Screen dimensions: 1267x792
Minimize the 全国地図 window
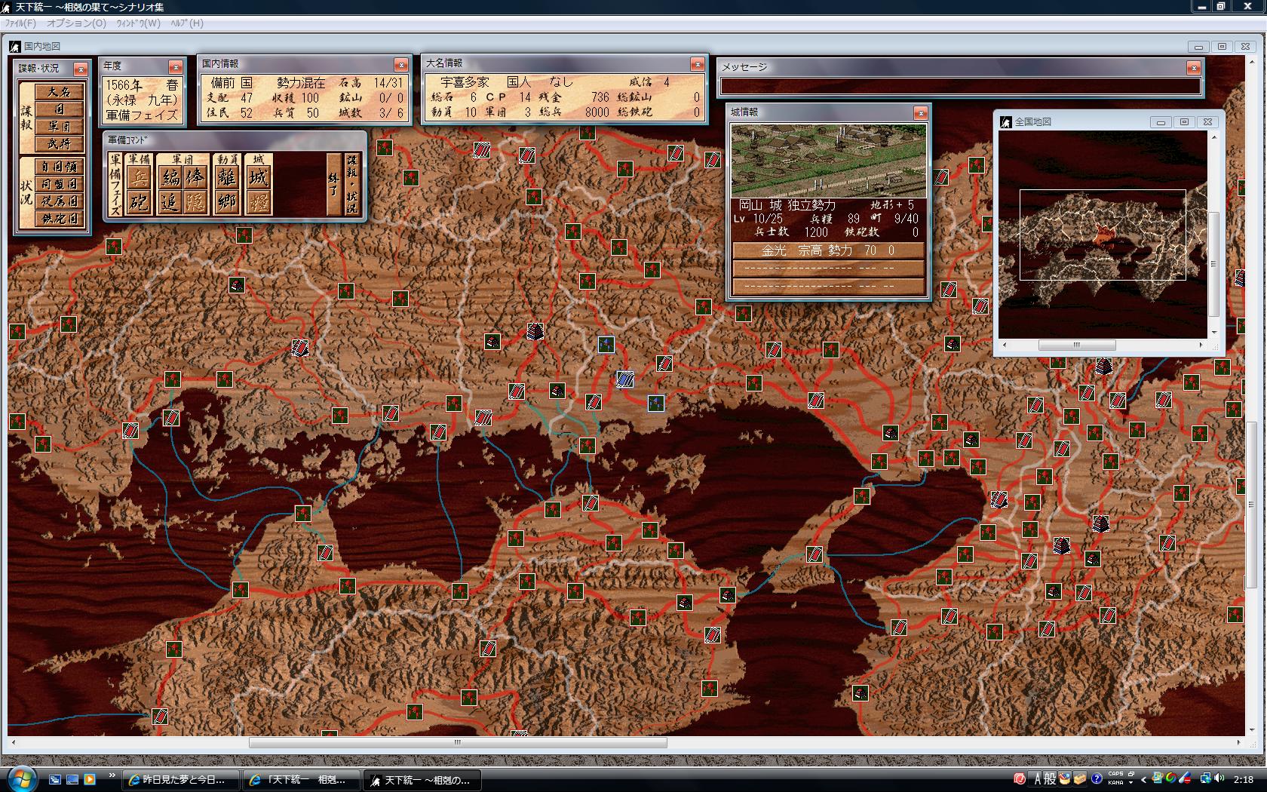[x=1161, y=121]
